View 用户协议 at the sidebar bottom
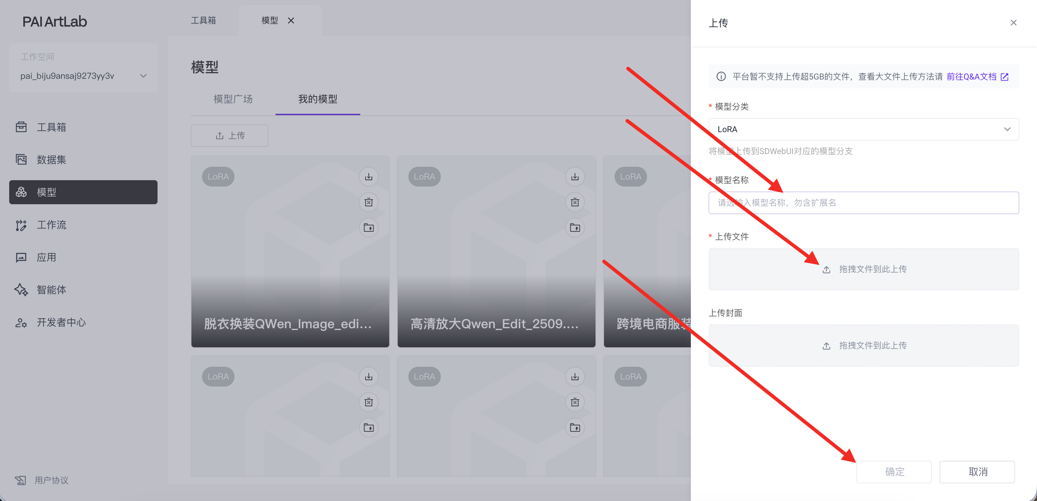The height and width of the screenshot is (501, 1037). coord(42,480)
